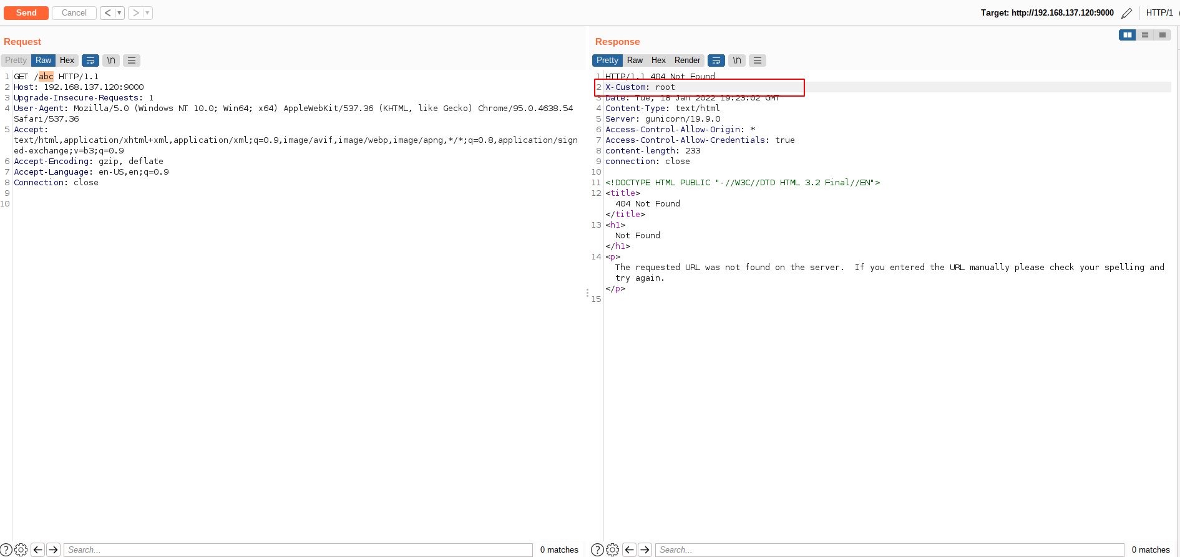Switch Request view to Pretty tab
This screenshot has height=557, width=1180.
point(16,61)
